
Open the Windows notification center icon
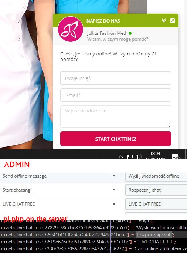[175, 156]
